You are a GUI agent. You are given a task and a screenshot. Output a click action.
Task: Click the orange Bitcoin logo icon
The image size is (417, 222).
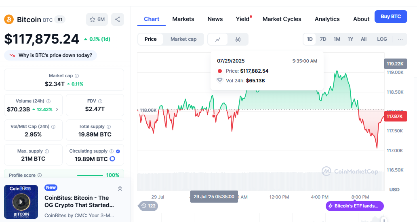9,19
